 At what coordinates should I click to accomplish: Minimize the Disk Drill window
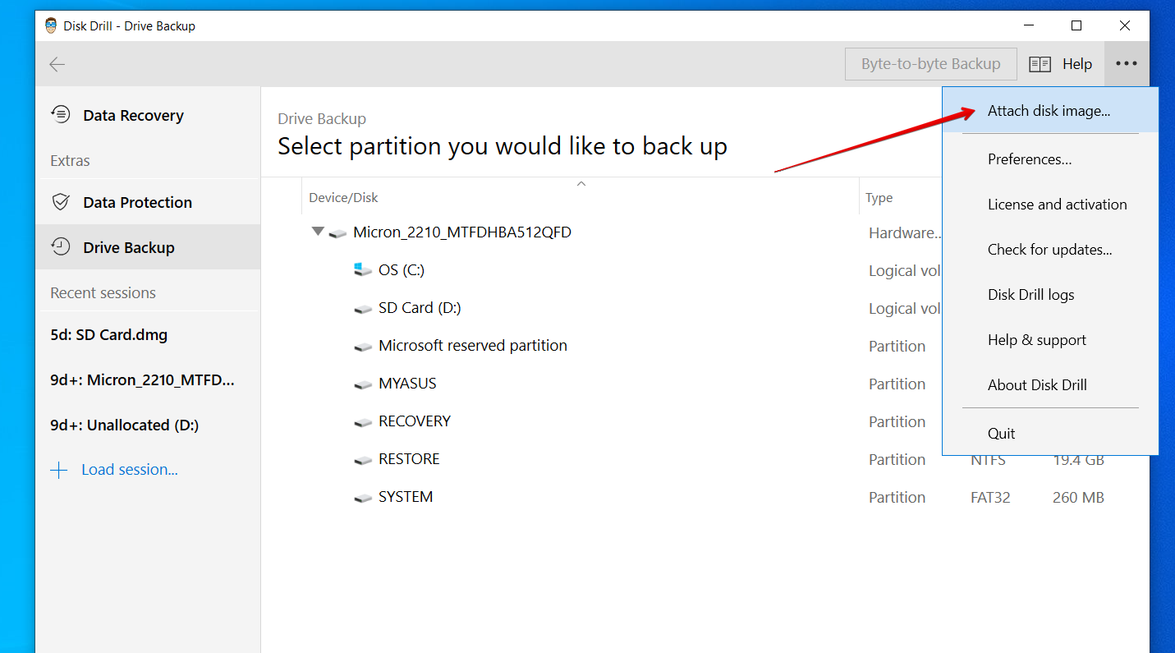pos(1028,25)
